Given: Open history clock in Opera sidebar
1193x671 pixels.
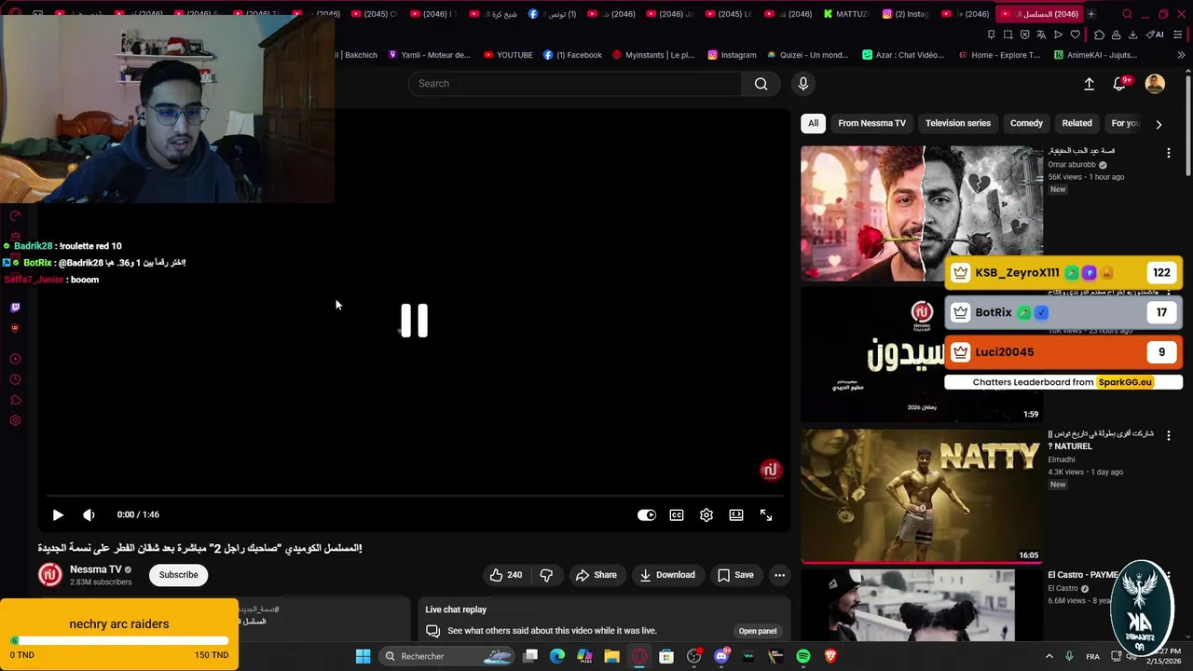Looking at the screenshot, I should (15, 379).
